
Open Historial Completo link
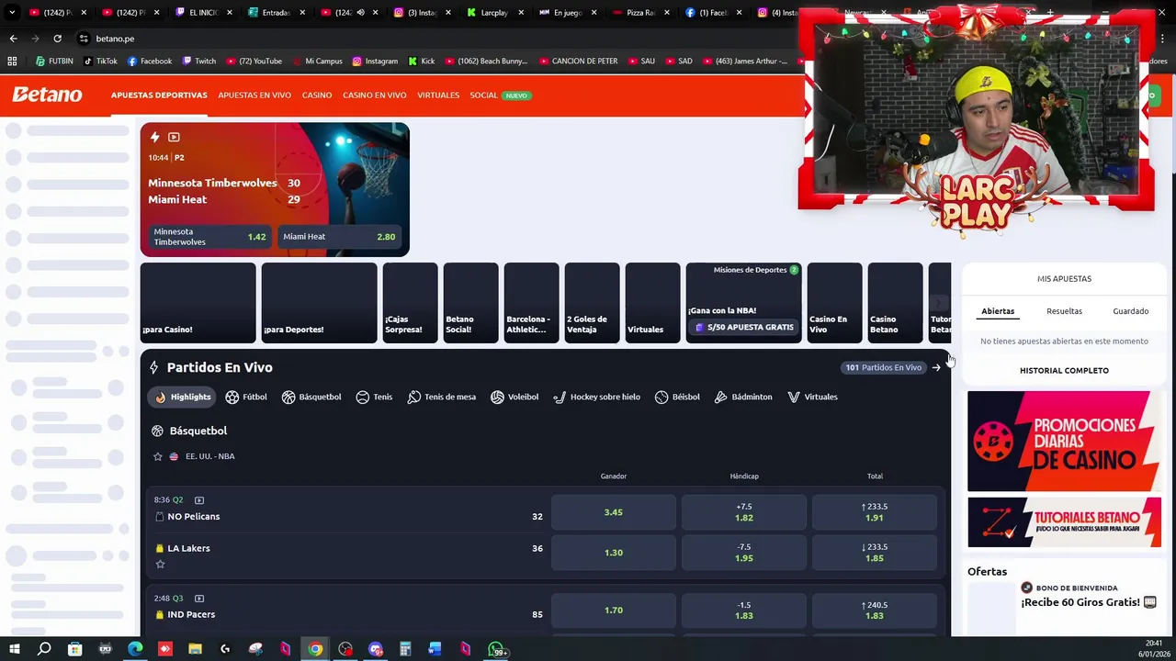coord(1064,371)
